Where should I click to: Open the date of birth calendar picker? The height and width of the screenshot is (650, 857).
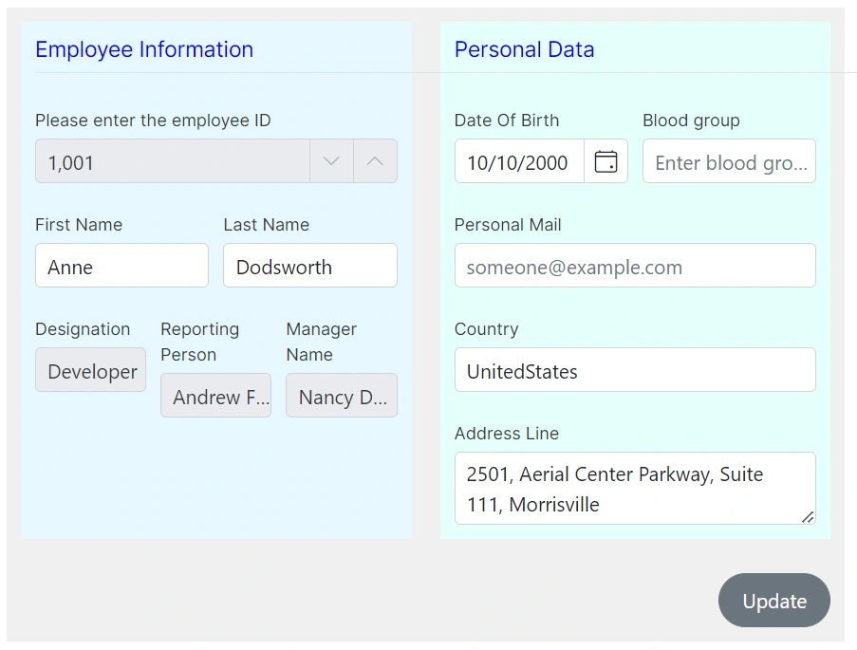click(605, 161)
